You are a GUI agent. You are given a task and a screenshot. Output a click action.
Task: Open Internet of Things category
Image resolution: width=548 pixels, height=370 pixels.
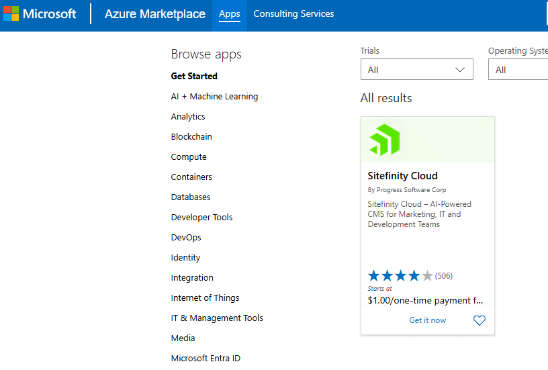(x=205, y=298)
